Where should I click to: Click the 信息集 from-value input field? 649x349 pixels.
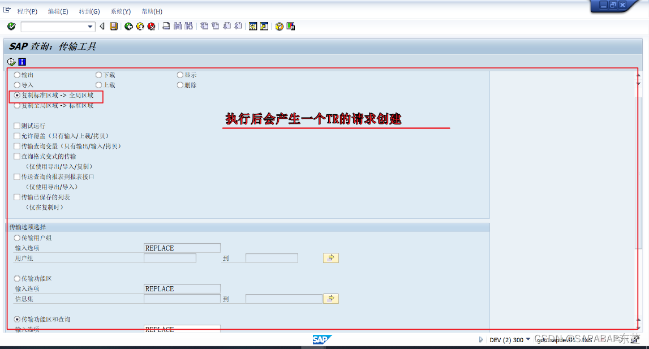click(x=182, y=299)
